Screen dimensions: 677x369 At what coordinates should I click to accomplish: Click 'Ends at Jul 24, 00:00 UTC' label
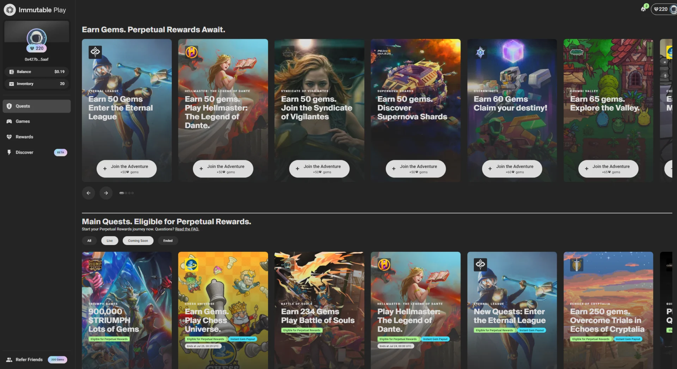click(396, 346)
